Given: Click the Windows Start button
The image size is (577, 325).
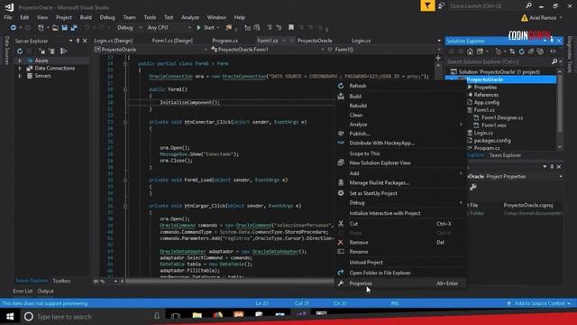Looking at the screenshot, I should pos(10,317).
